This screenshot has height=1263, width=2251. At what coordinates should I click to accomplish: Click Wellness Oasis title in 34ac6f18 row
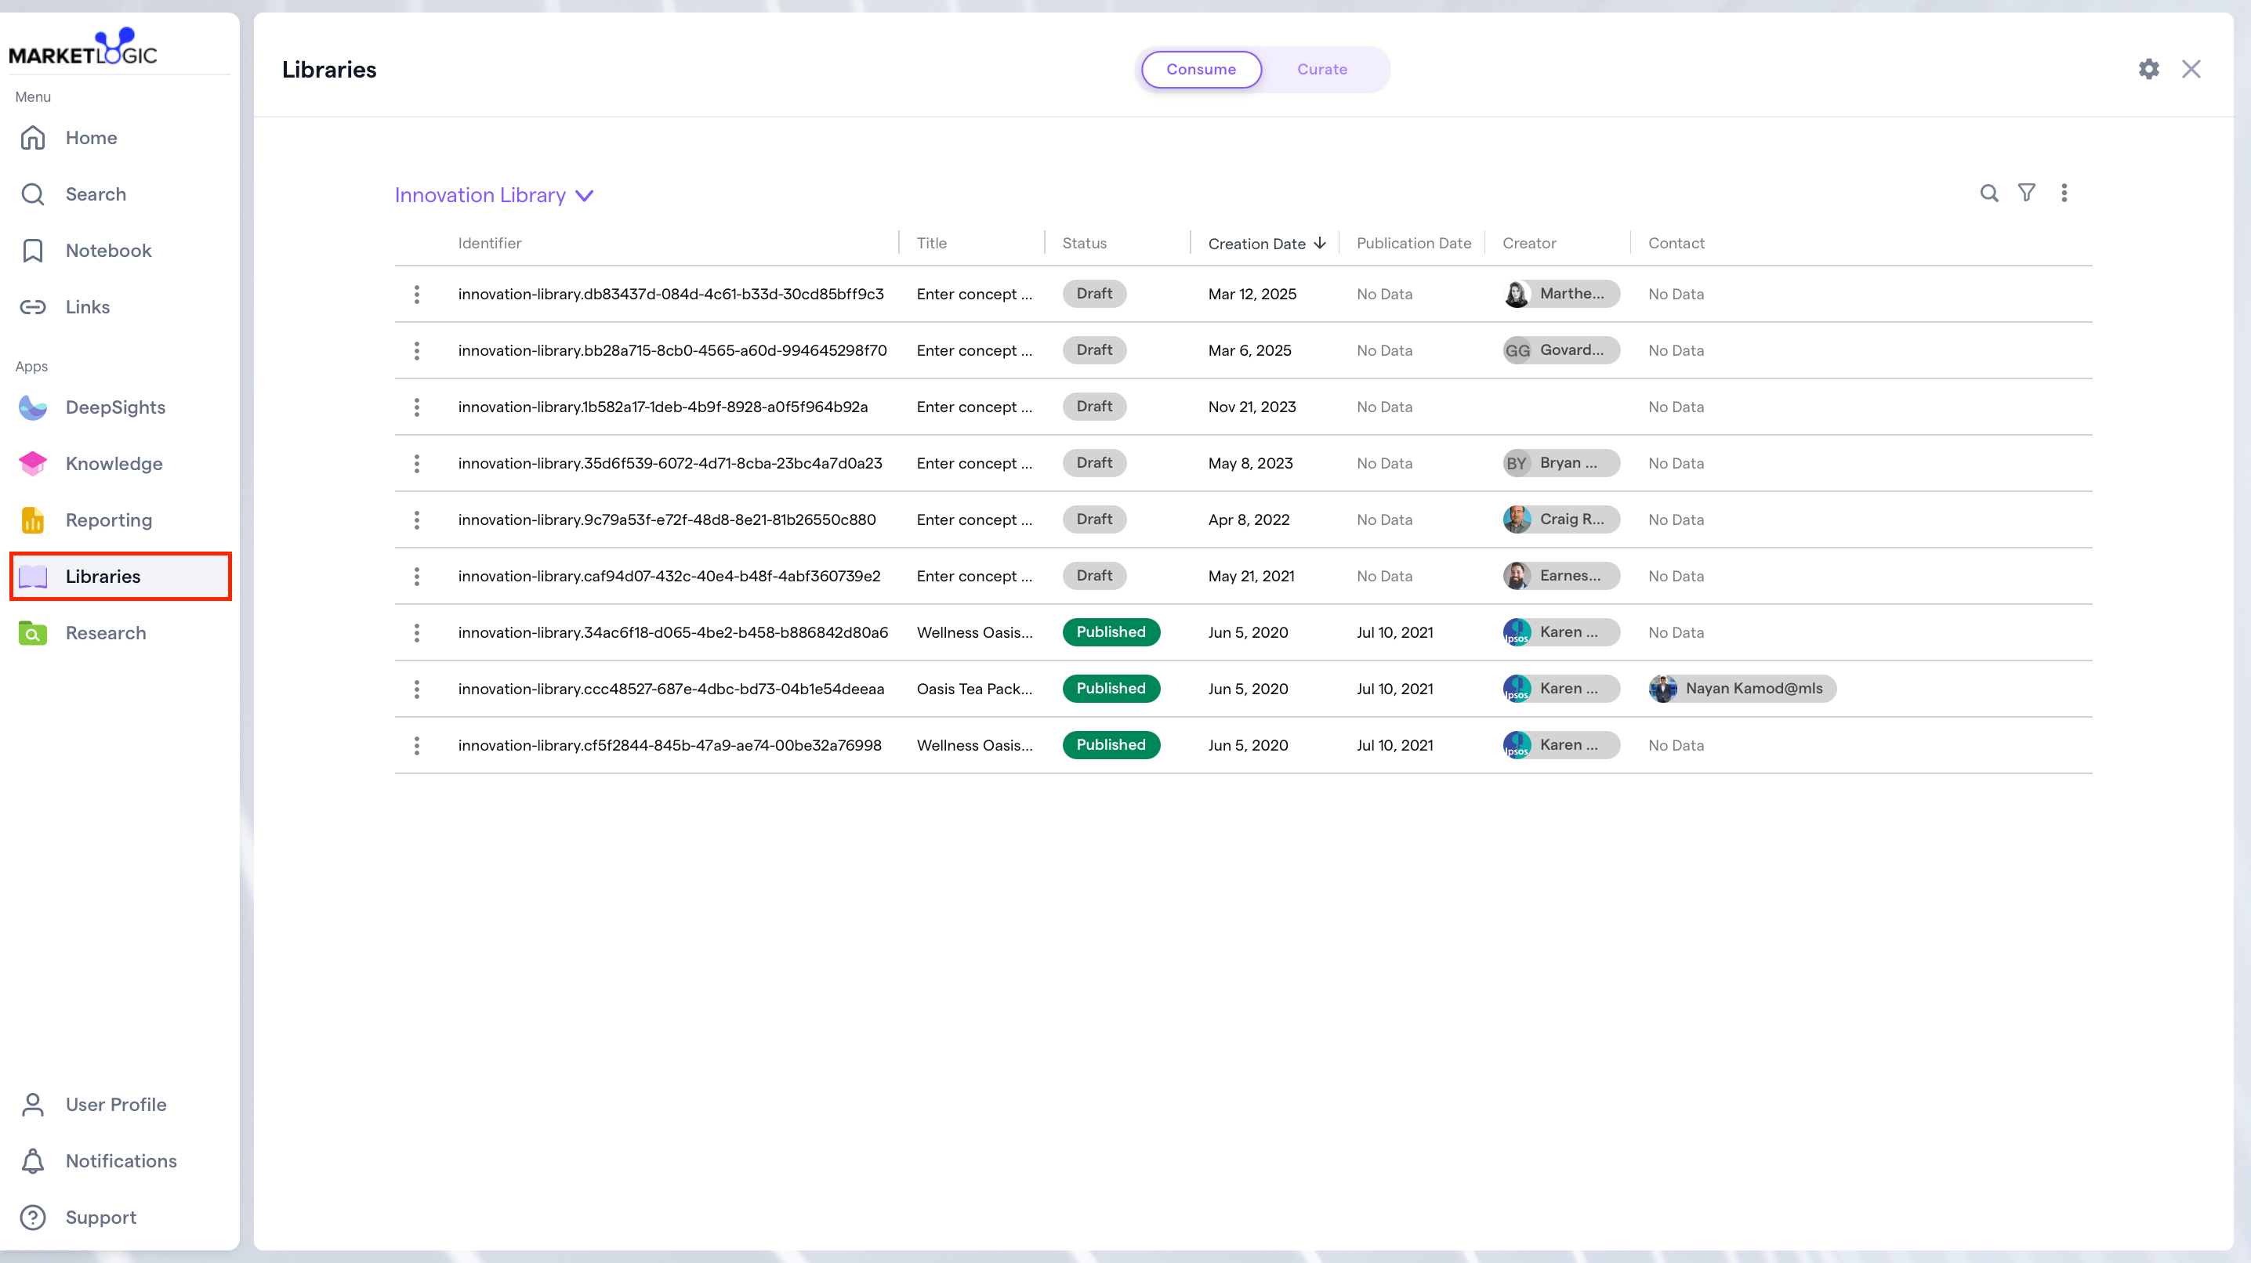[x=973, y=632]
